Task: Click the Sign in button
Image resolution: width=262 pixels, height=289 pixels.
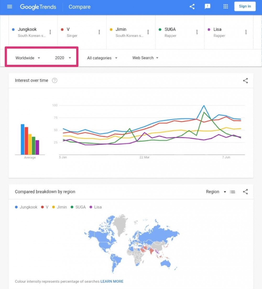Action: click(x=245, y=6)
